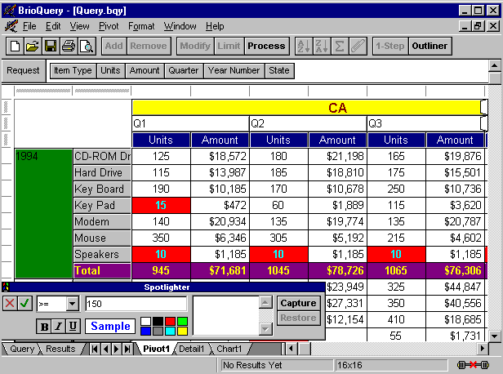Switch to the Query tab
503x374 pixels.
tap(22, 349)
